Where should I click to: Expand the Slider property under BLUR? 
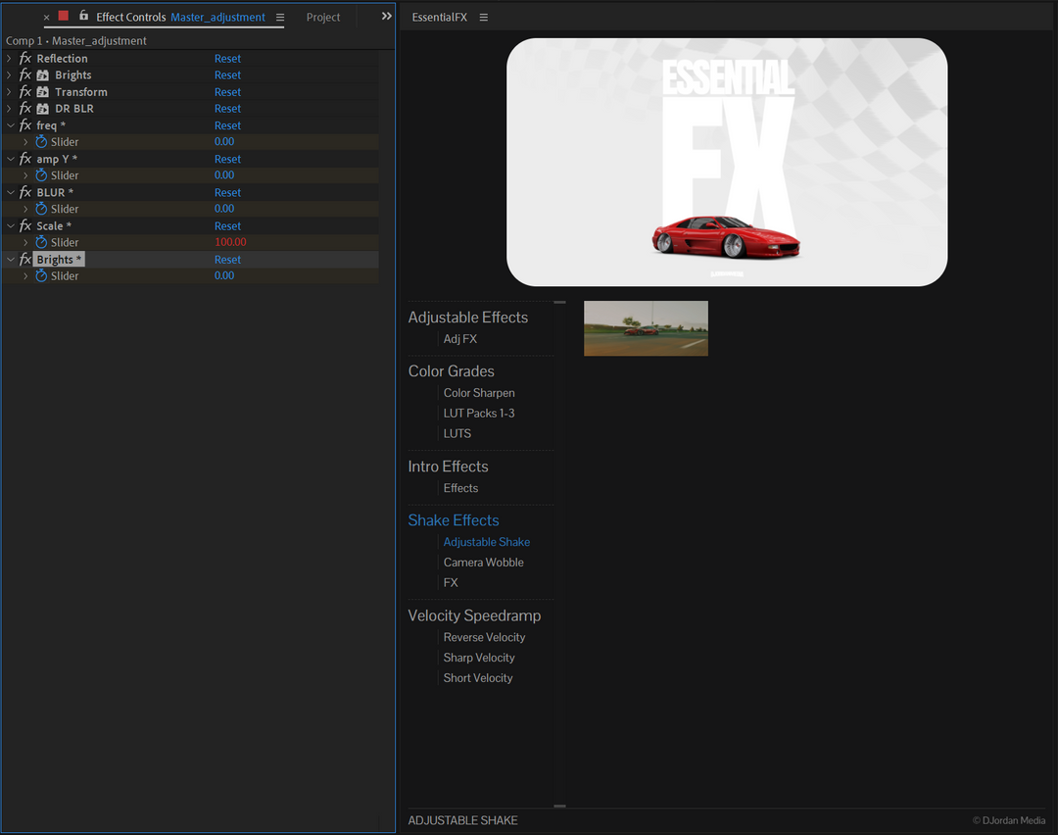point(24,208)
